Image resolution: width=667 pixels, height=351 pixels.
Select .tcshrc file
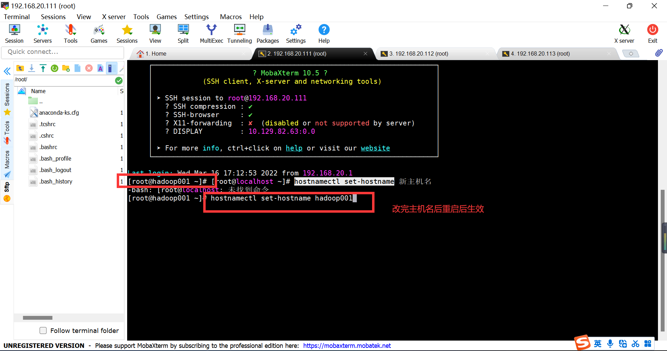coord(47,124)
